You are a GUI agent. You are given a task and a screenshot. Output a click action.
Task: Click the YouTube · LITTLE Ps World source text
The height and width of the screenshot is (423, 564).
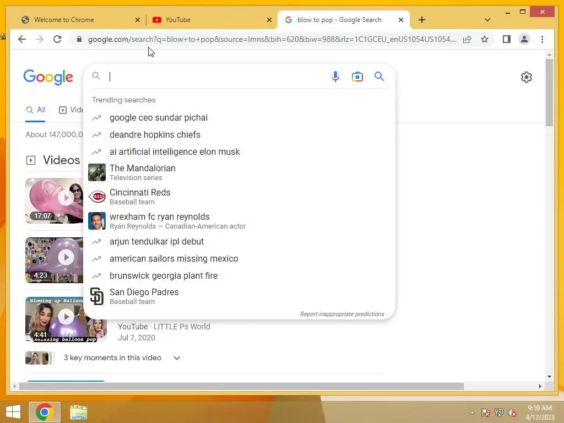click(x=164, y=327)
